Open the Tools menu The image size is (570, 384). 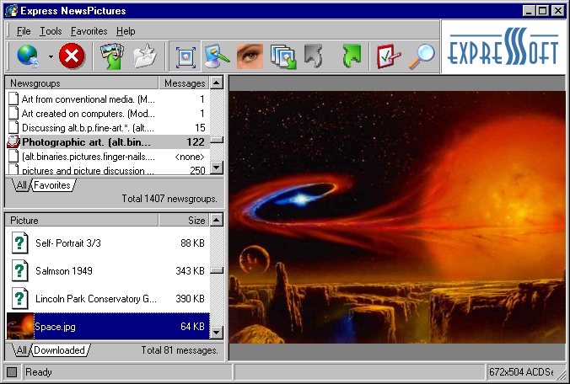click(51, 31)
